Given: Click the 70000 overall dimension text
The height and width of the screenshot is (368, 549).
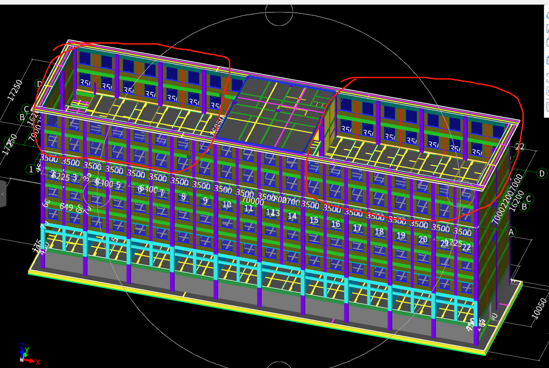Looking at the screenshot, I should 253,201.
